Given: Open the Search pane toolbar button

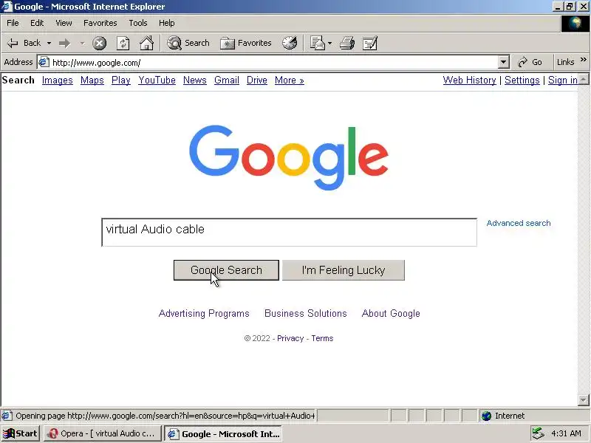Looking at the screenshot, I should [188, 43].
